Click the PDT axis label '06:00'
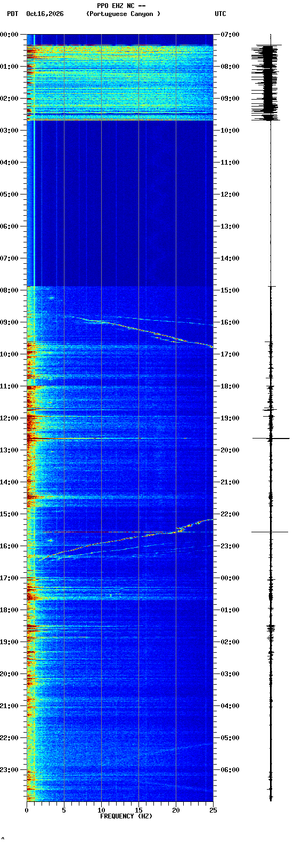Viewport: 294px width, 844px height. [10, 226]
